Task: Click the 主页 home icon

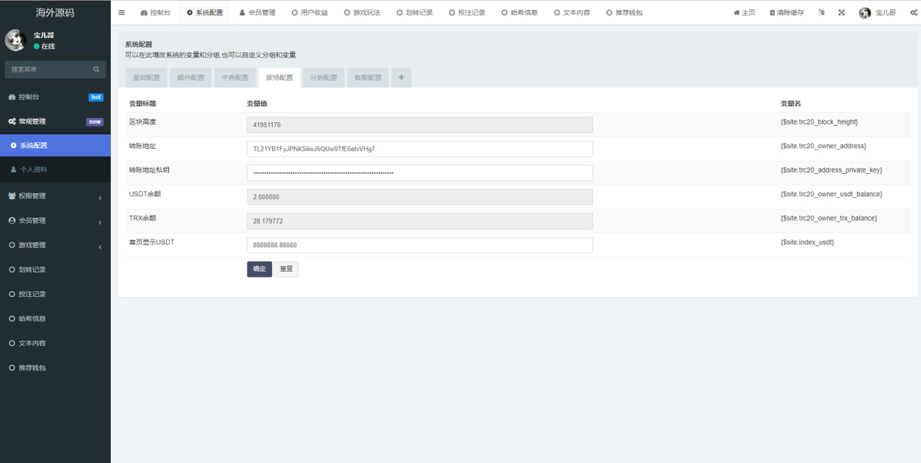Action: click(x=736, y=13)
